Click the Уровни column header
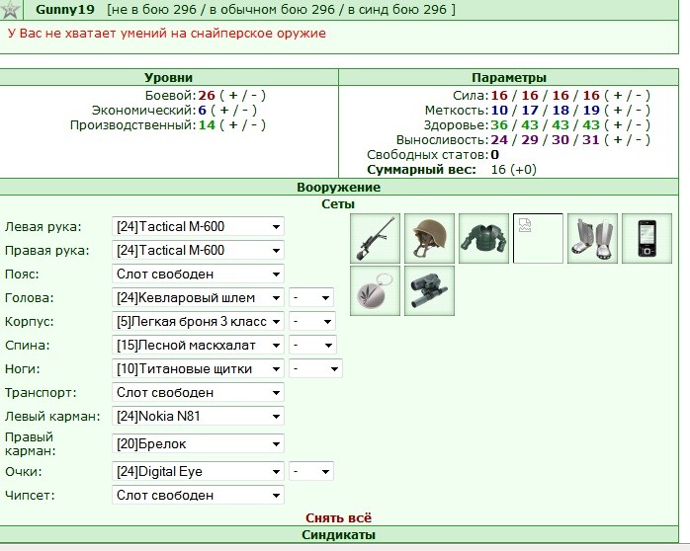Image resolution: width=690 pixels, height=551 pixels. (x=168, y=78)
